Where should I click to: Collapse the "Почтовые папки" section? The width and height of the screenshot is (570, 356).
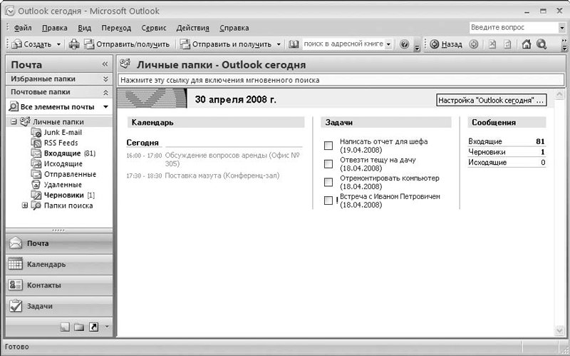pos(105,92)
